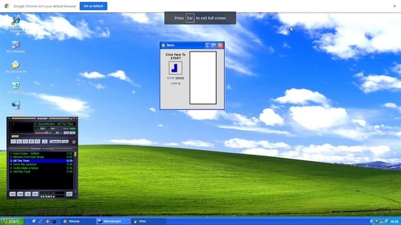Select playlist track 6 'Aint My Fault'

(x=41, y=172)
